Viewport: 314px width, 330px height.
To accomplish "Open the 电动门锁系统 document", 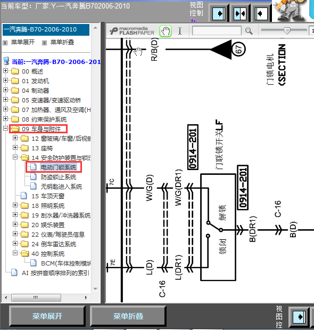I will (x=59, y=167).
